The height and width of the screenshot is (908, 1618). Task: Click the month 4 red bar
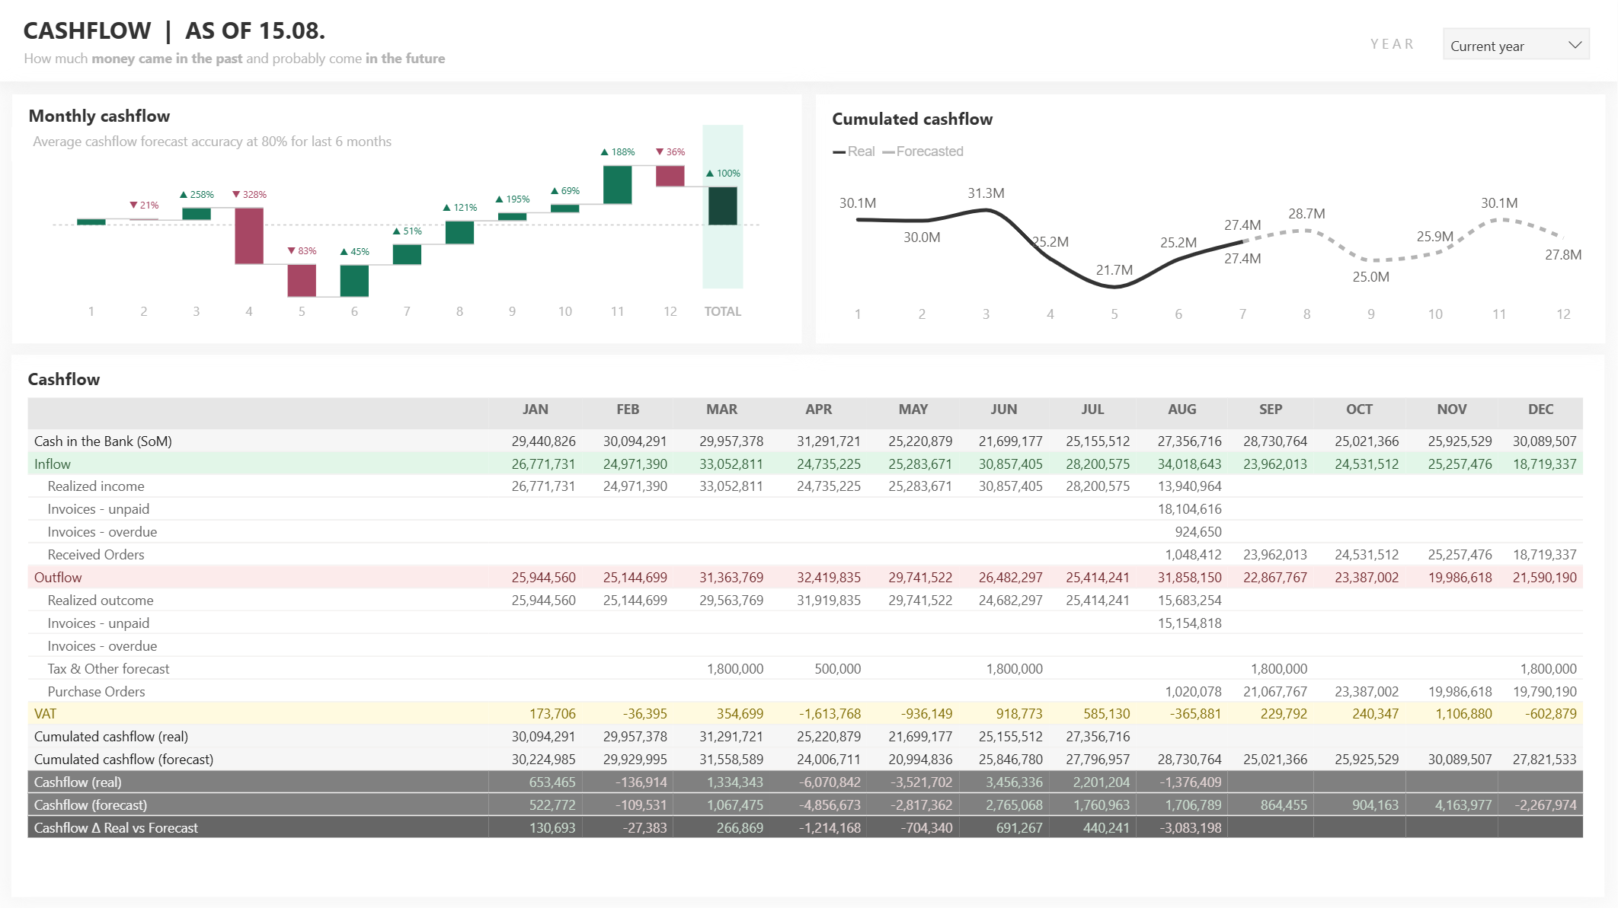[248, 236]
